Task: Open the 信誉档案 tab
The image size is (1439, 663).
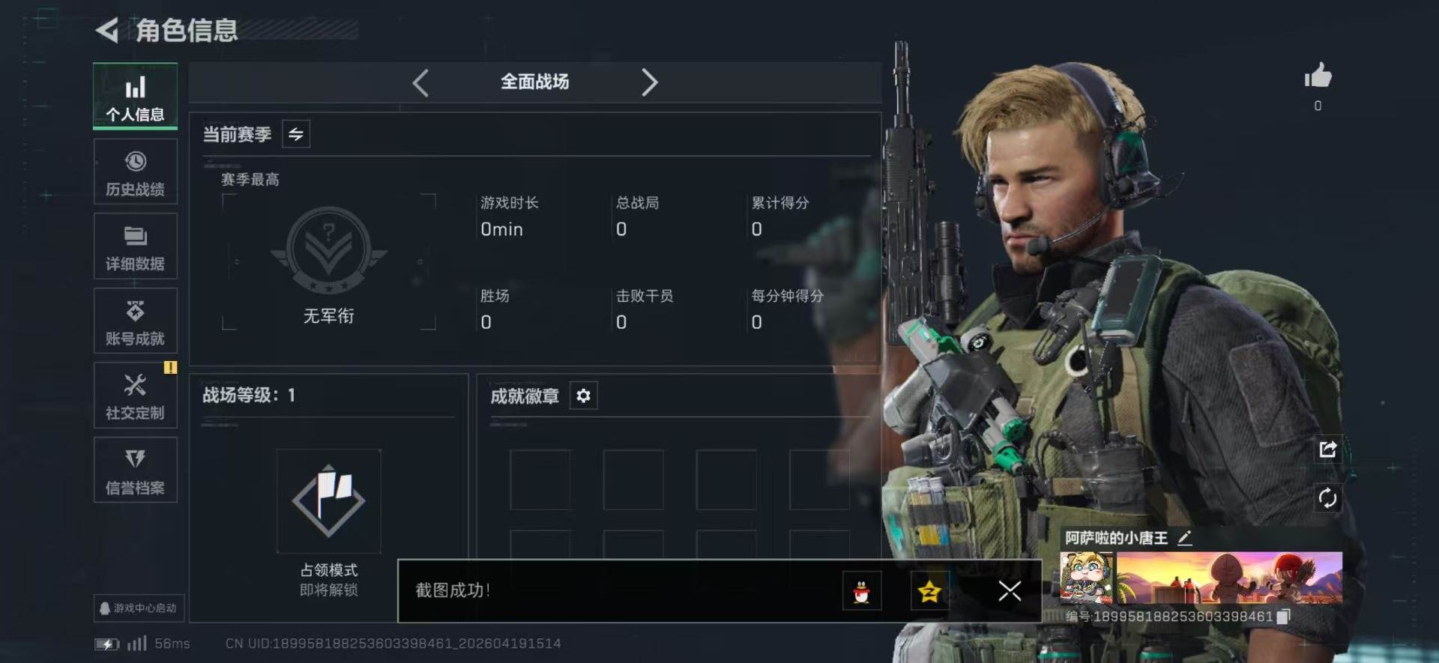Action: tap(136, 470)
